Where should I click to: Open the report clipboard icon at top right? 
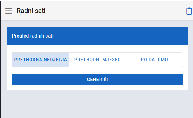189,11
